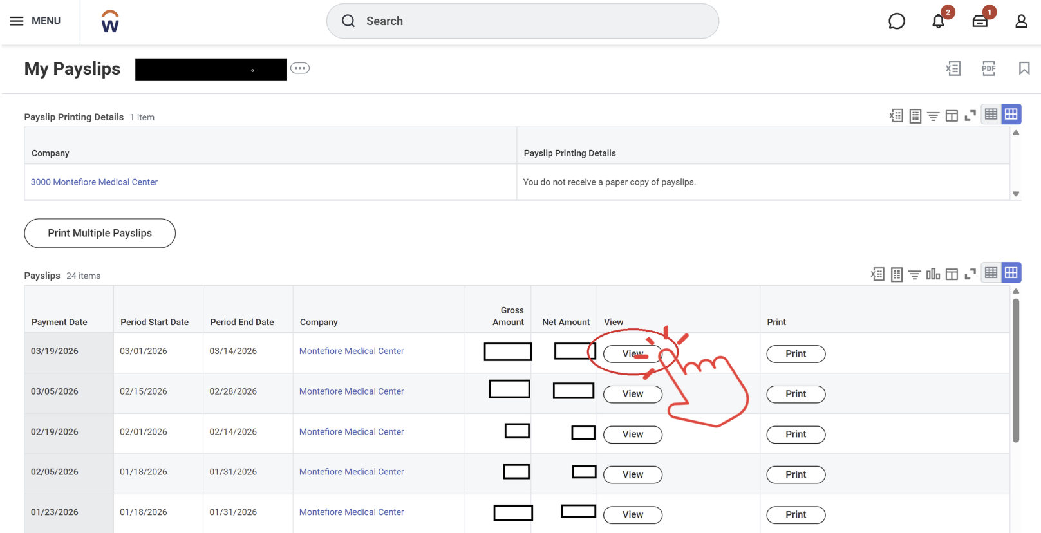This screenshot has height=533, width=1041.
Task: Open My Tasks inbox icon
Action: pyautogui.click(x=980, y=21)
